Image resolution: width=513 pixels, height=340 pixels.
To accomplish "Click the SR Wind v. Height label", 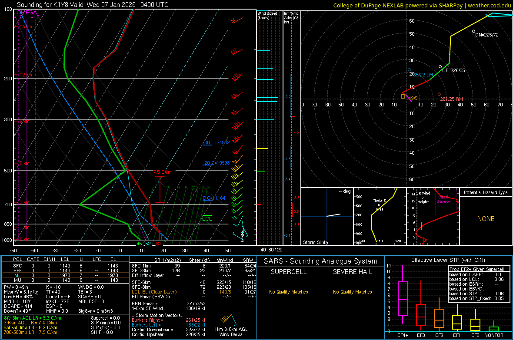I will (423, 198).
